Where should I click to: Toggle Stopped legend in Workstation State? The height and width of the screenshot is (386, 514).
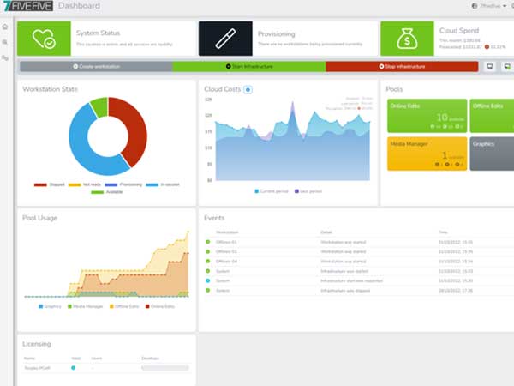click(49, 184)
